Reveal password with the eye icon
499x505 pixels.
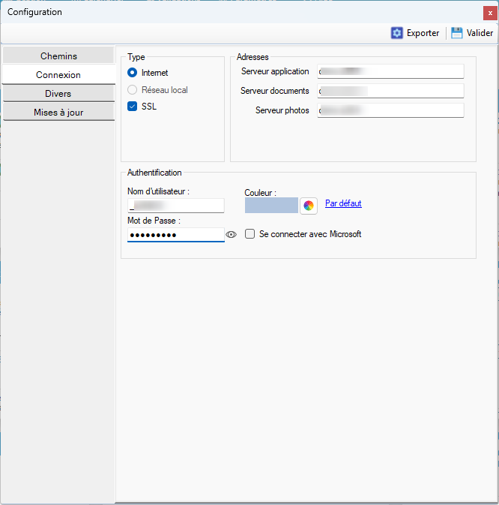coord(232,235)
